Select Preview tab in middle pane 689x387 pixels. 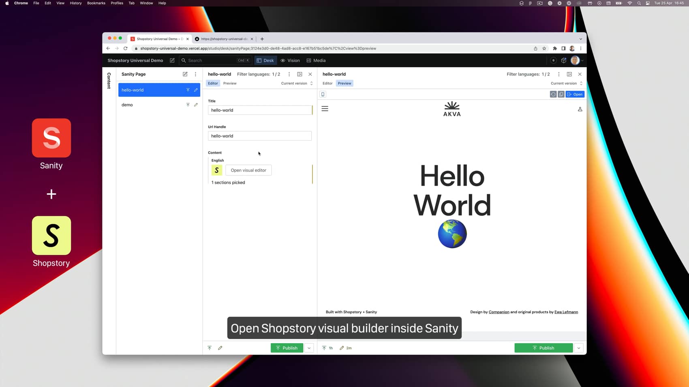pos(230,83)
